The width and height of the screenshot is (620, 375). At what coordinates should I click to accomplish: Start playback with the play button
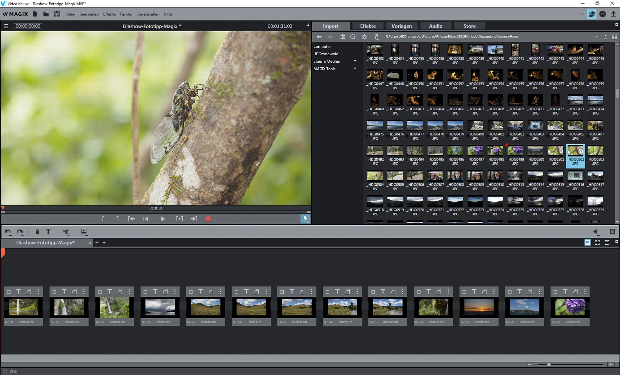pyautogui.click(x=163, y=219)
